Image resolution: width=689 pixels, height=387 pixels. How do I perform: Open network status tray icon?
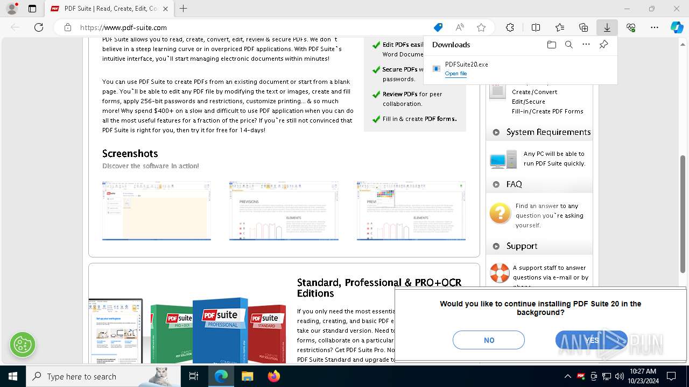coord(607,376)
